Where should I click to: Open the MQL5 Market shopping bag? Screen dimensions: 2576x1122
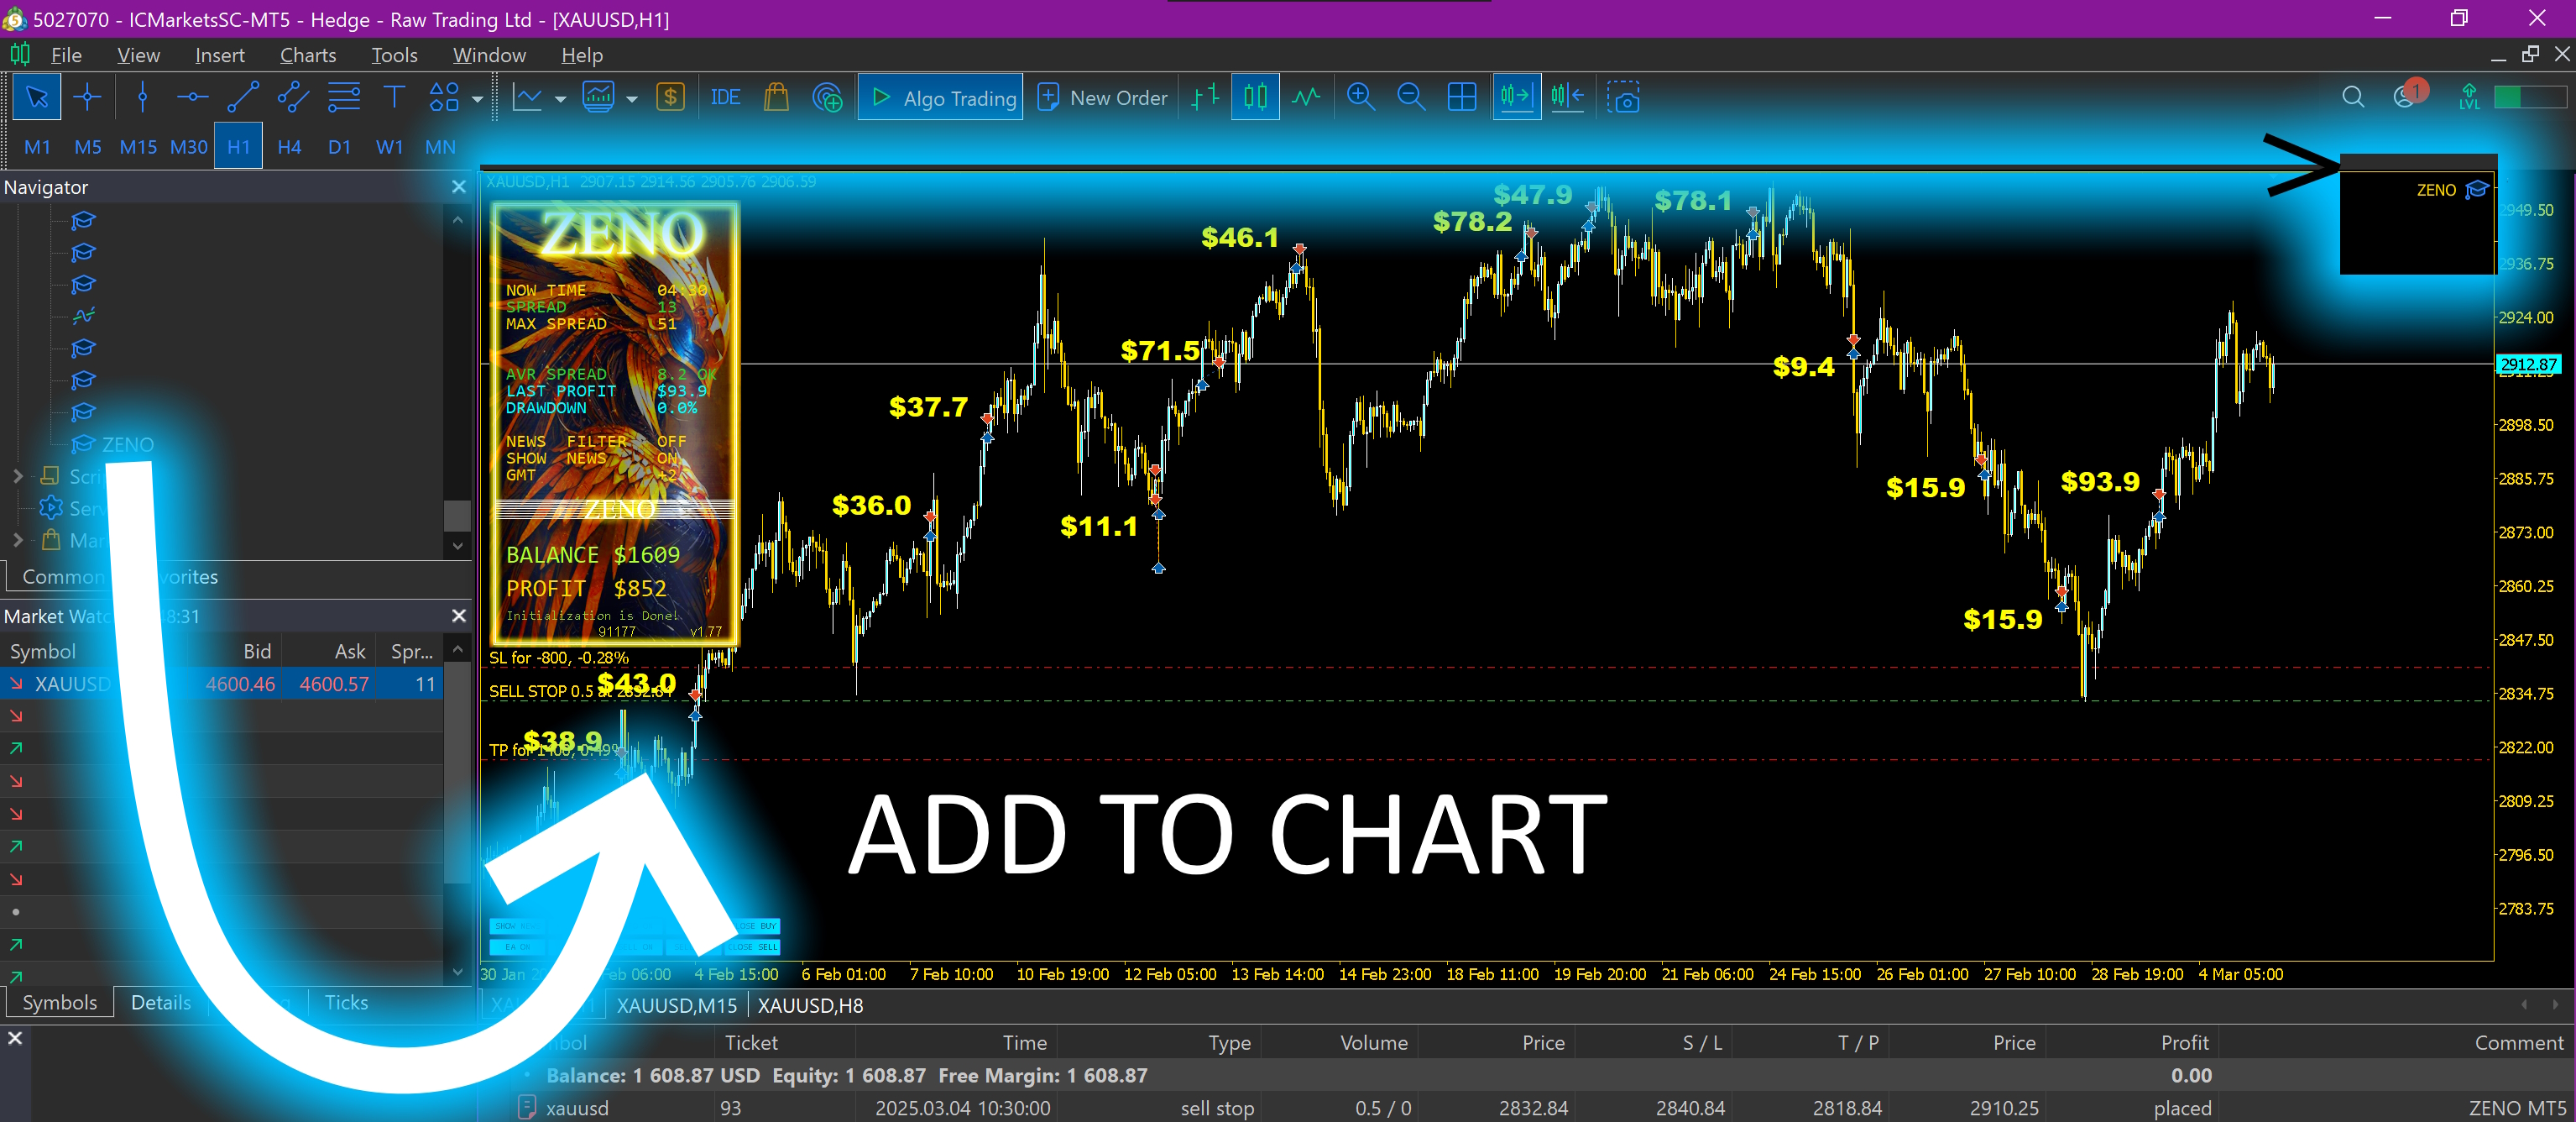tap(776, 97)
